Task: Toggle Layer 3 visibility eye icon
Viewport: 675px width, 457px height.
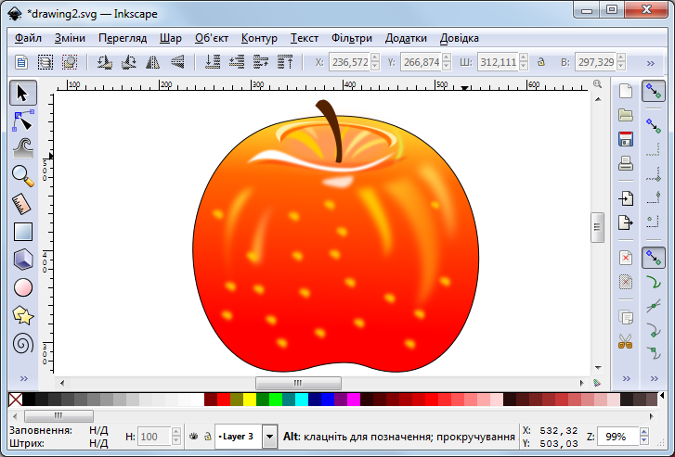Action: coord(193,436)
